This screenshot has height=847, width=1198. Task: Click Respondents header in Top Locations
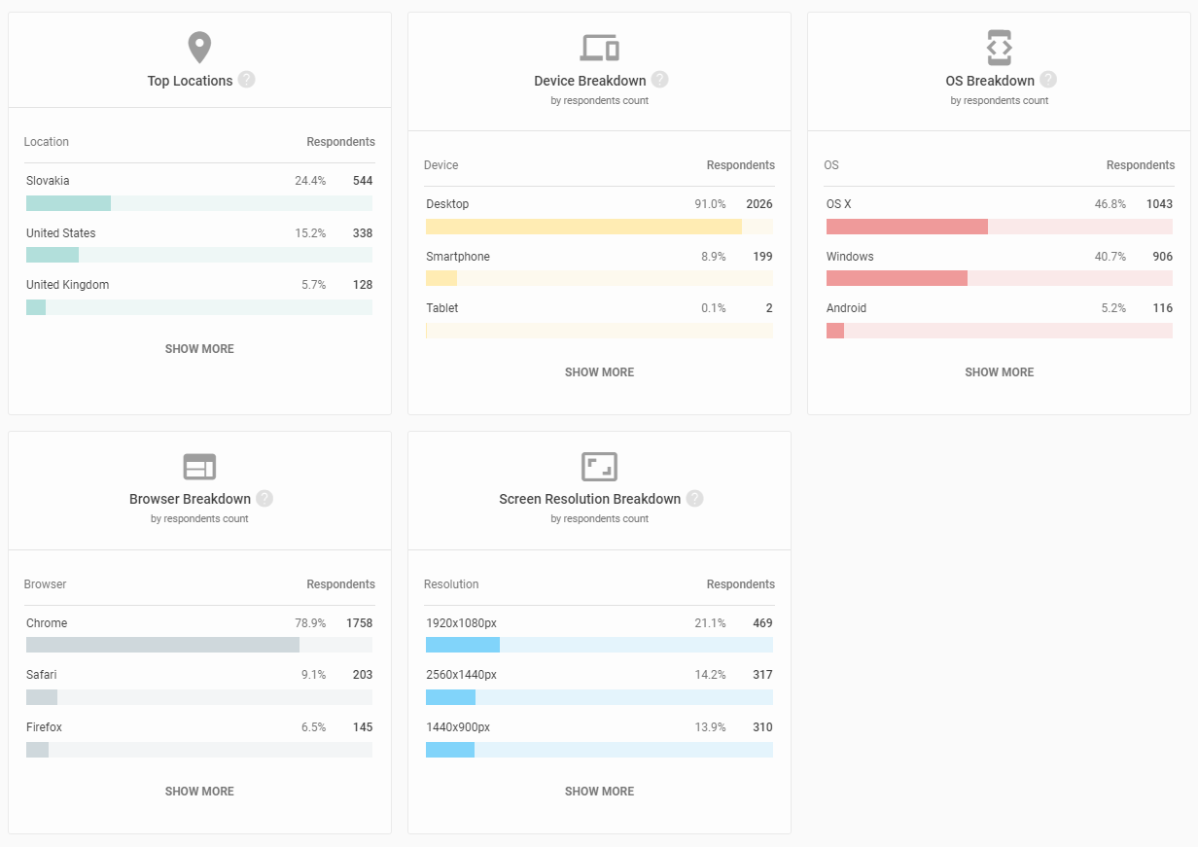click(x=341, y=142)
